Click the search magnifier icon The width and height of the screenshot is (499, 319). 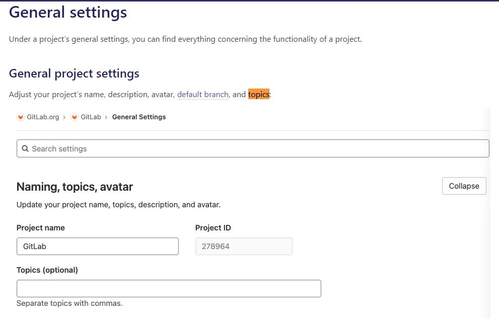tap(25, 148)
